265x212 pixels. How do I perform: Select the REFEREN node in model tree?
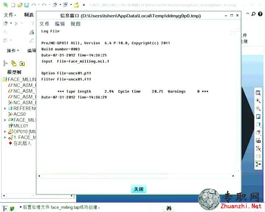[x=22, y=108]
